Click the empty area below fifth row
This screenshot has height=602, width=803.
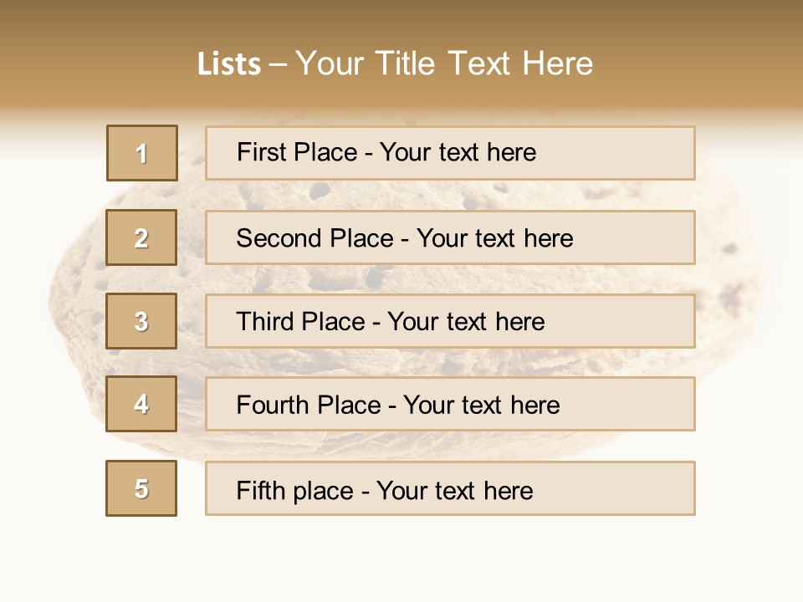[401, 558]
